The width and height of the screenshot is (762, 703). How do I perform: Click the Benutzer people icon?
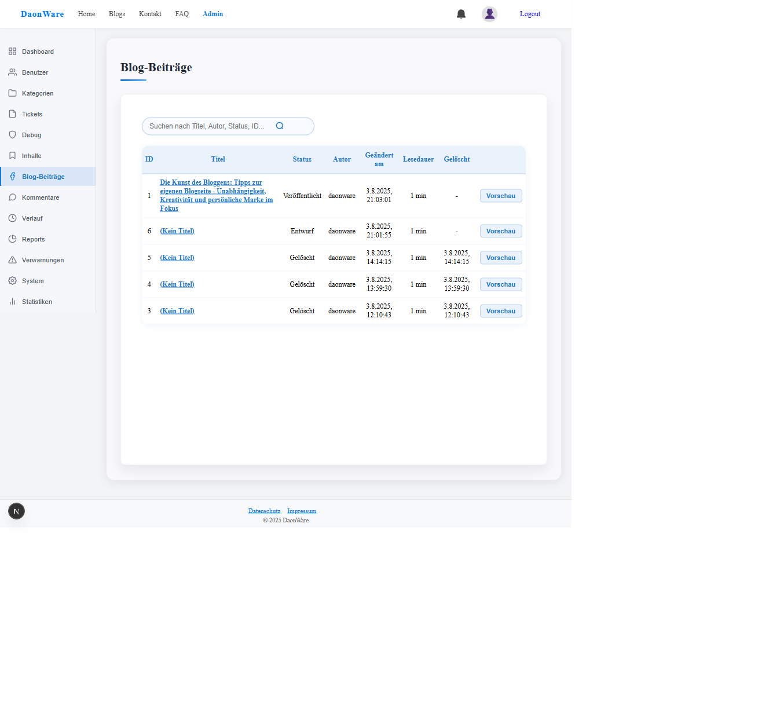12,72
